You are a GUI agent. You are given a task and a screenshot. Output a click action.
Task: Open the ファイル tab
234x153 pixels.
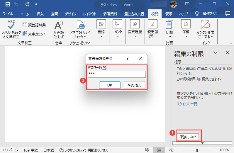[8, 14]
